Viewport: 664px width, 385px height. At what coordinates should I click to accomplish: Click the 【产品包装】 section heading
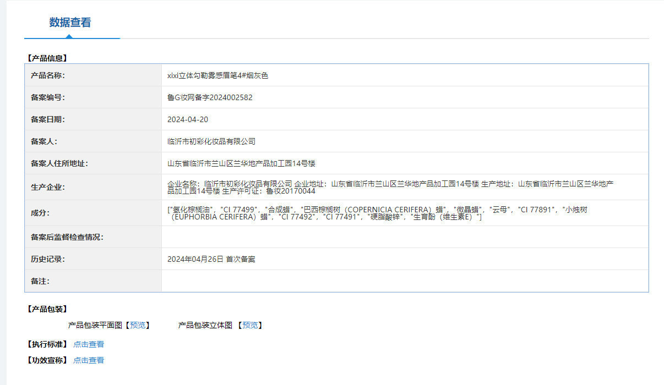click(x=47, y=309)
